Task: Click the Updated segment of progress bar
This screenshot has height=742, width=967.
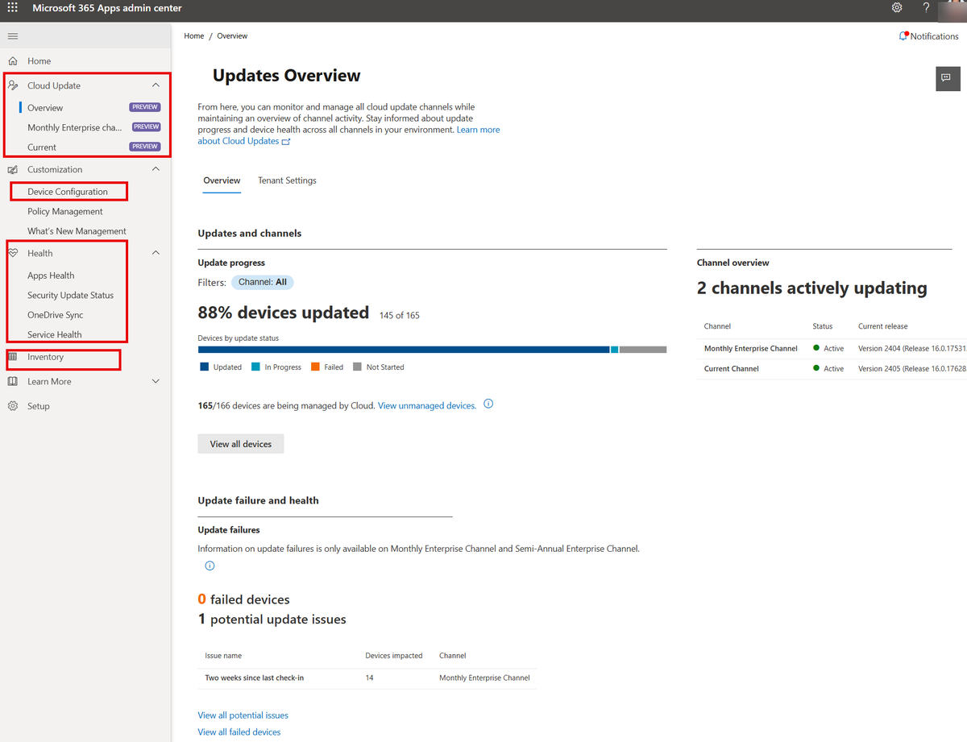Action: [404, 350]
